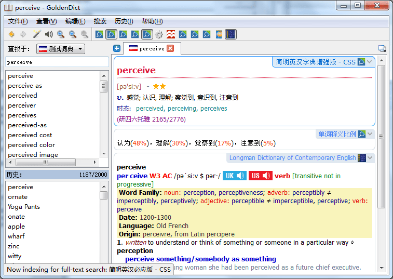Select 'Yoga Pants' in the history list
The image size is (393, 279).
coord(24,206)
